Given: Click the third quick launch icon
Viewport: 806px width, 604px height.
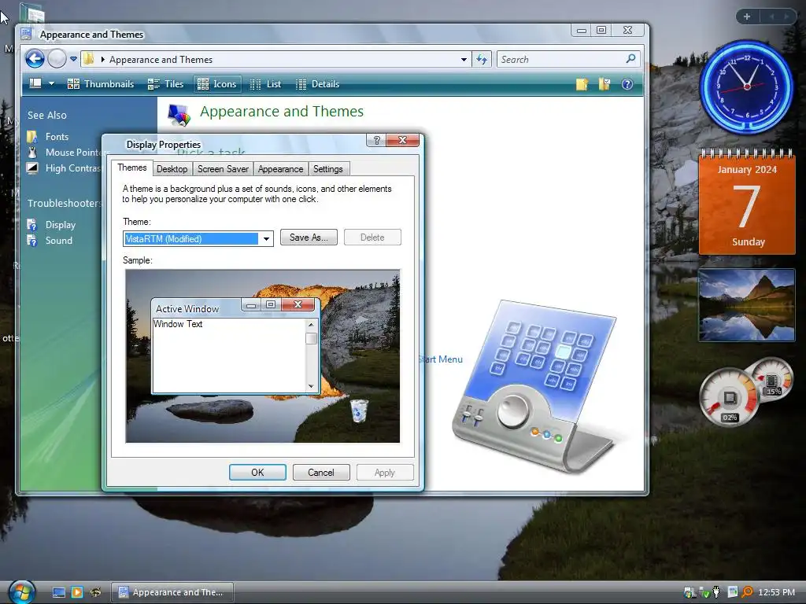Looking at the screenshot, I should 95,592.
